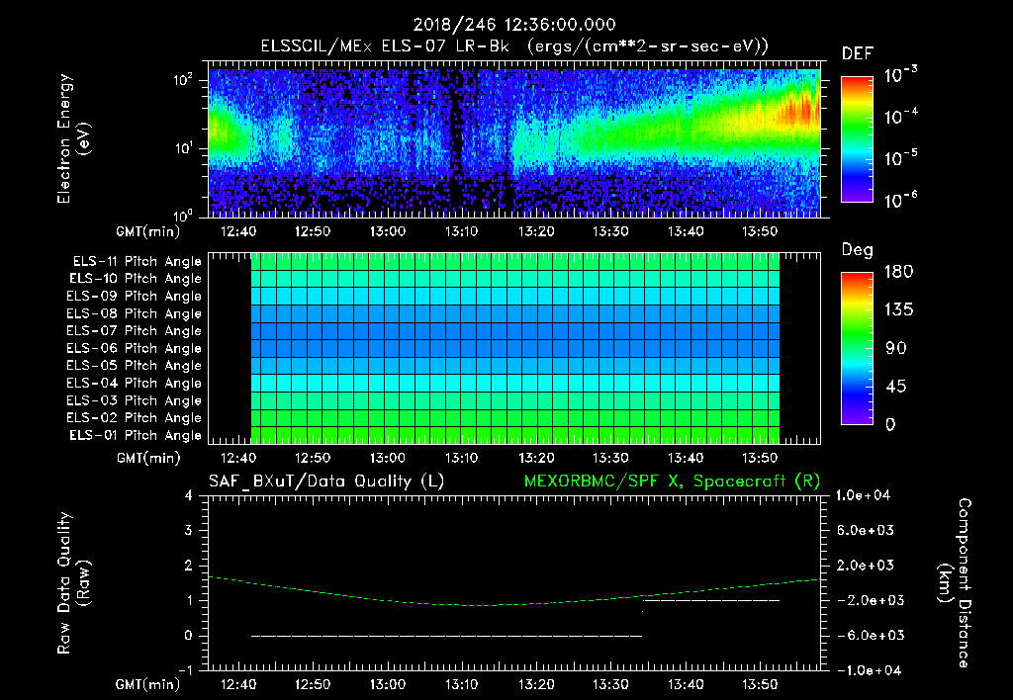This screenshot has width=1013, height=700.
Task: Click the ELS-01 Pitch Angle row label
Action: point(136,435)
